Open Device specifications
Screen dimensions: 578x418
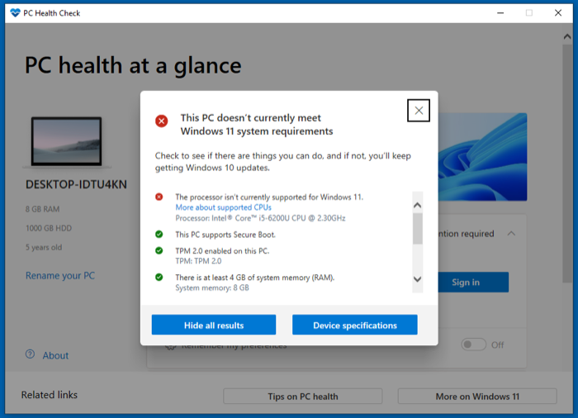coord(354,325)
